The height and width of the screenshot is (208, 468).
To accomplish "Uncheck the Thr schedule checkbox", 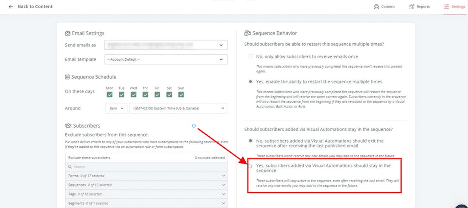I will click(145, 95).
